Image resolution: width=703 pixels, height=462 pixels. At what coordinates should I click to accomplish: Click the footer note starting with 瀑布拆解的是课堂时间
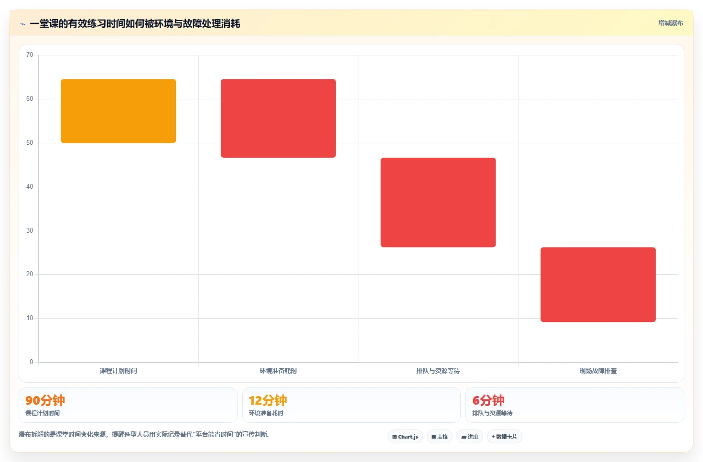pos(145,435)
